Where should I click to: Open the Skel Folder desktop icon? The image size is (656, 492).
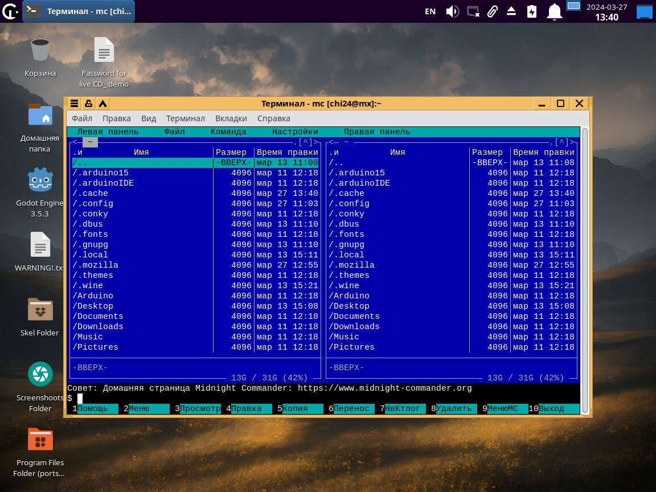click(40, 310)
